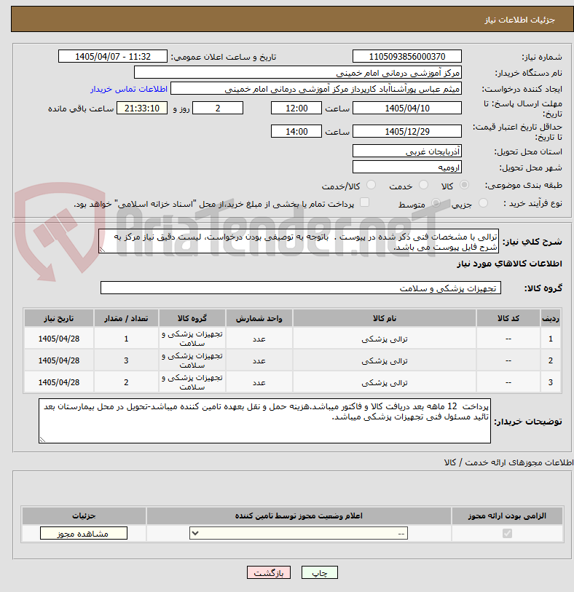574x592 pixels.
Task: Click the کد کالا column header
Action: click(508, 318)
